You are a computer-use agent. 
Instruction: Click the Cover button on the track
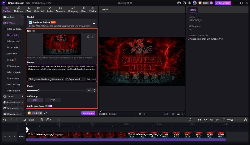pyautogui.click(x=22, y=137)
